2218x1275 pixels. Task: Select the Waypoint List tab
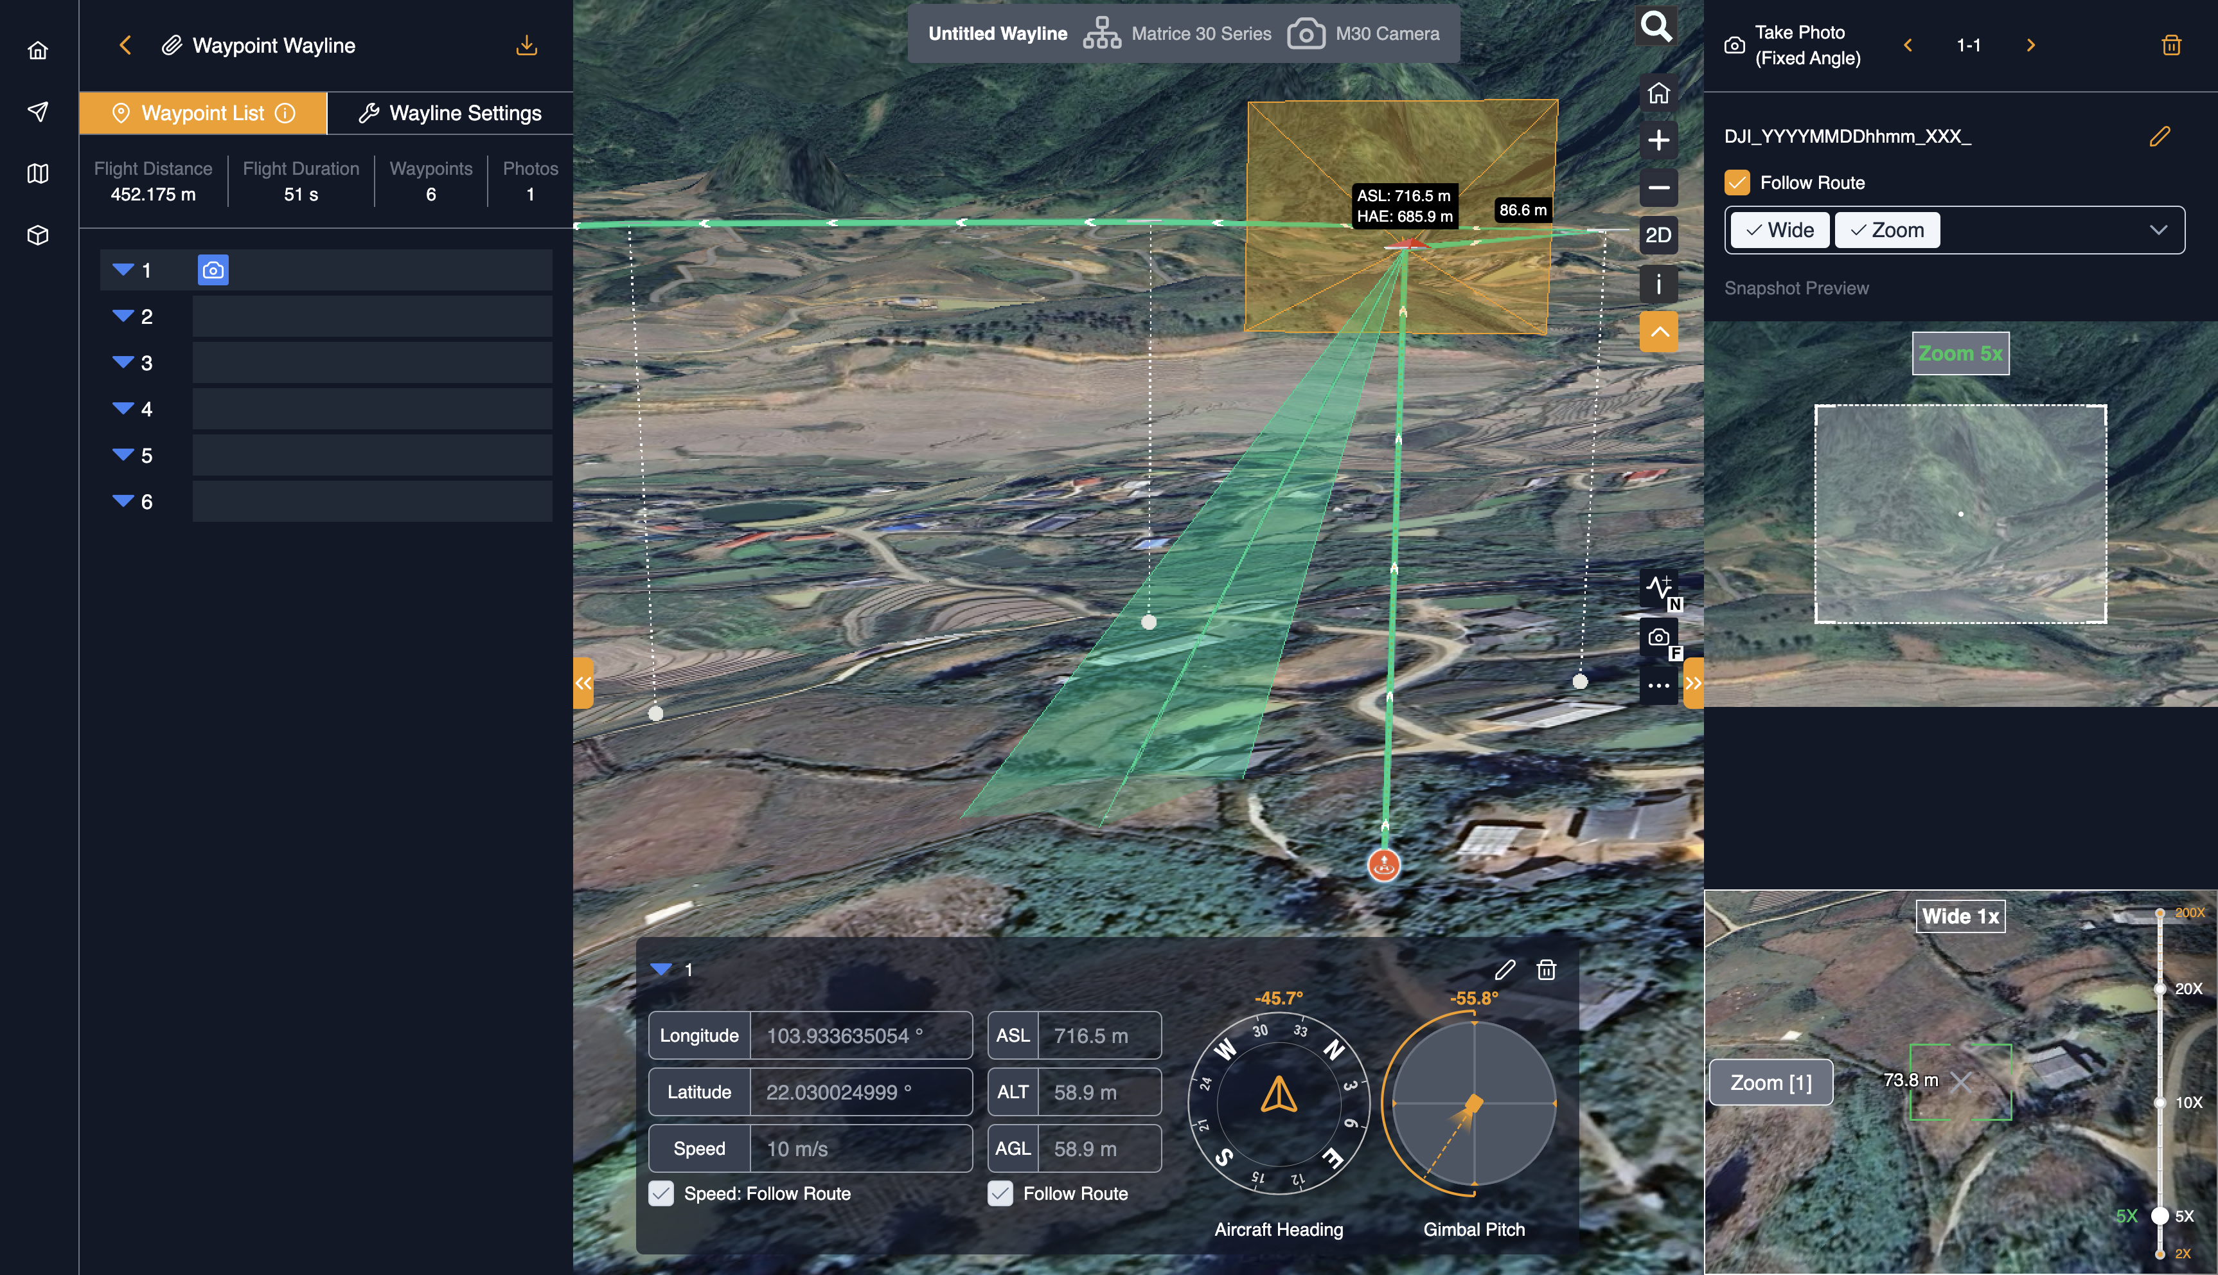click(203, 113)
